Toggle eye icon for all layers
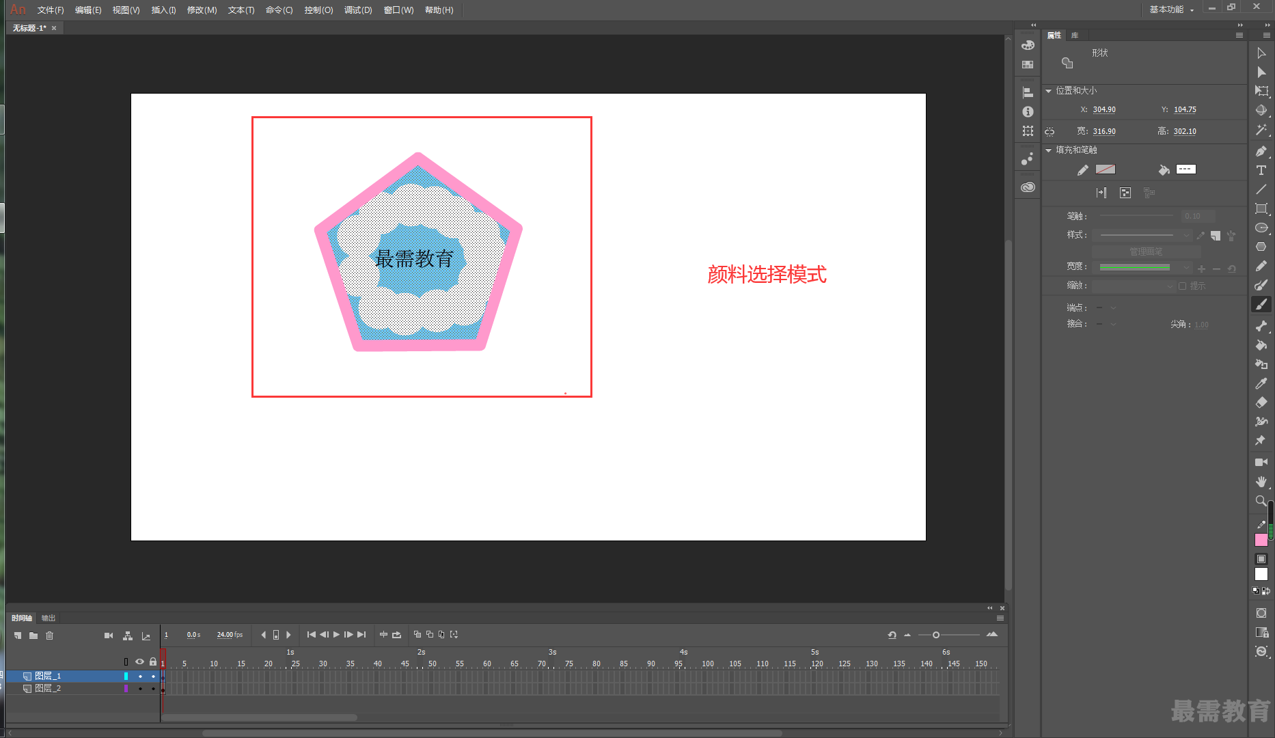Viewport: 1275px width, 738px height. 140,661
